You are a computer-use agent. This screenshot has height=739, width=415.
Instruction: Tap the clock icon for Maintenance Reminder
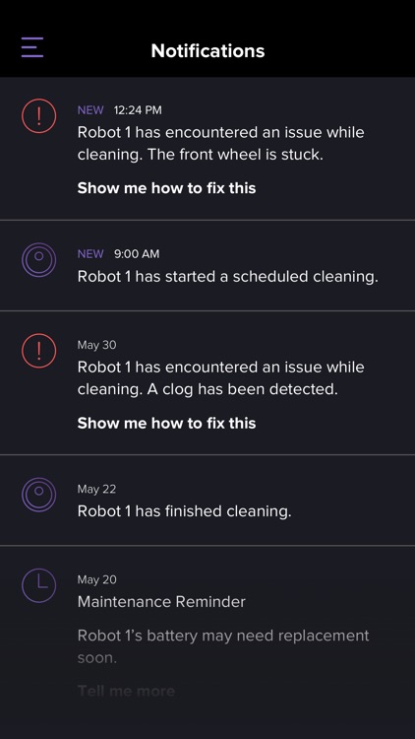click(x=39, y=585)
